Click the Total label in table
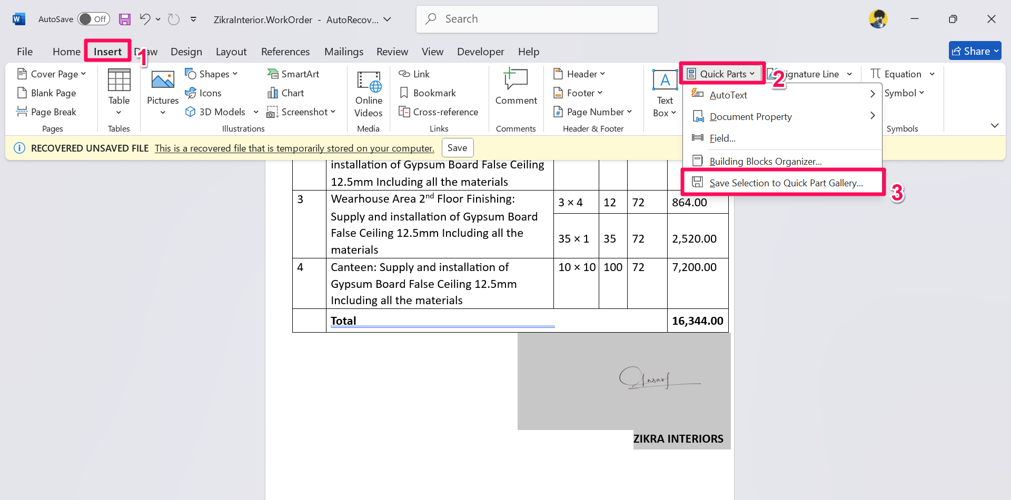The height and width of the screenshot is (500, 1011). tap(343, 321)
